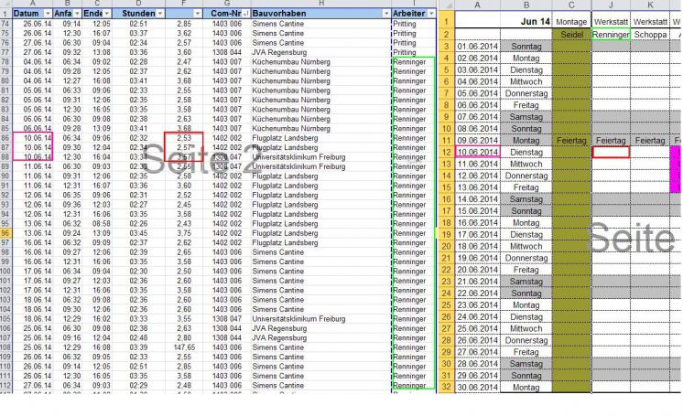683x416 pixels.
Task: Select highlighted row header 96 in left sheet
Action: click(x=5, y=233)
